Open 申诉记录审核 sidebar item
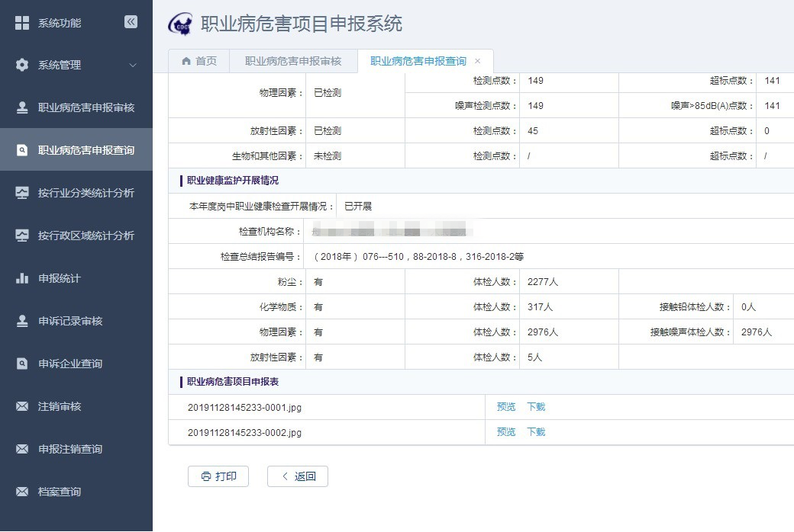 pyautogui.click(x=76, y=321)
